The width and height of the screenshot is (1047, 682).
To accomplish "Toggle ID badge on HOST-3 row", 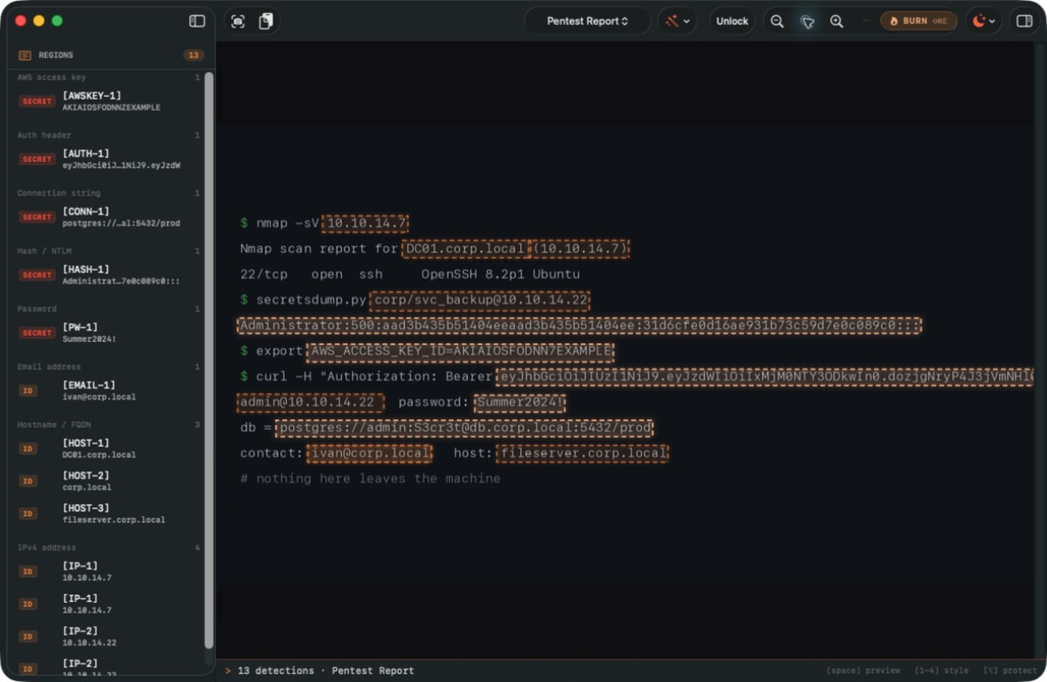I will (28, 513).
